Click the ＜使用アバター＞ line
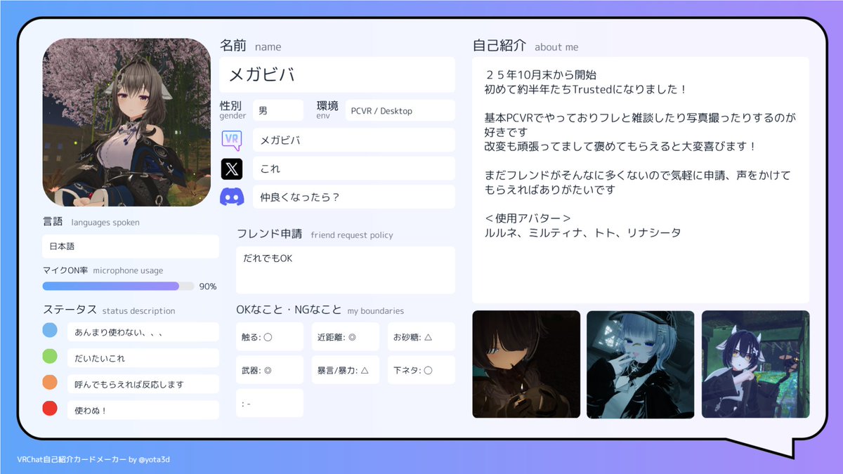Screen dimensions: 843x474 528,218
